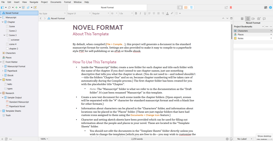The width and height of the screenshot is (273, 141).
Task: Click the text color swatch button
Action: tap(167, 13)
